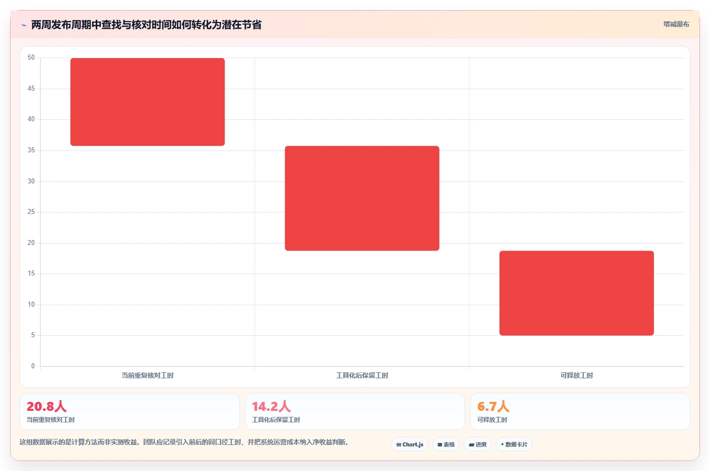710x471 pixels.
Task: Click the red bar for 当前重复核对工时
Action: 147,102
